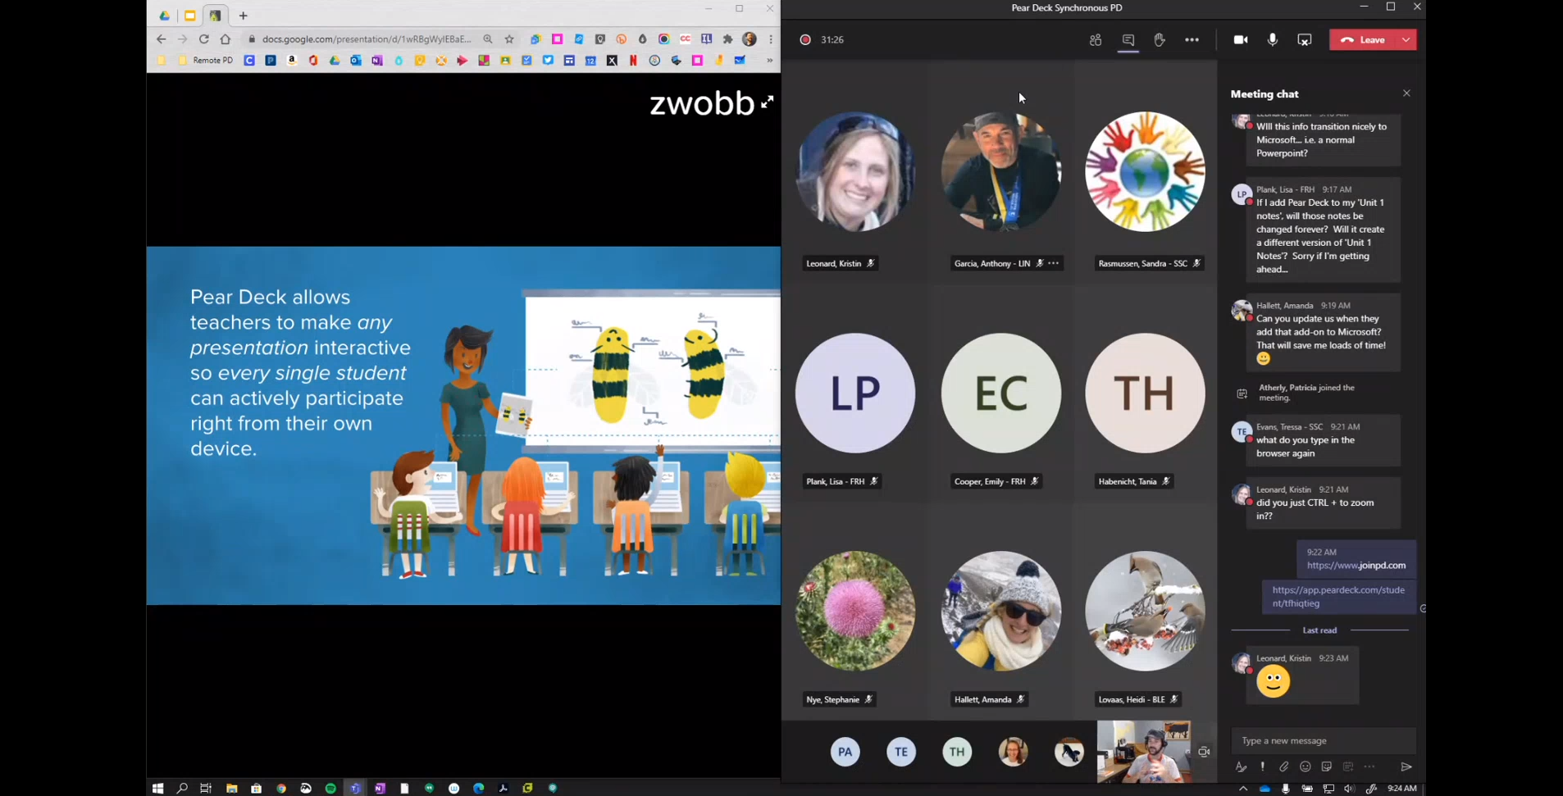
Task: Select Cooper, Emily EC avatar tile
Action: click(1001, 393)
